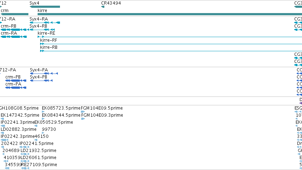Click the crm-RB transcript glyph

(x=15, y=30)
